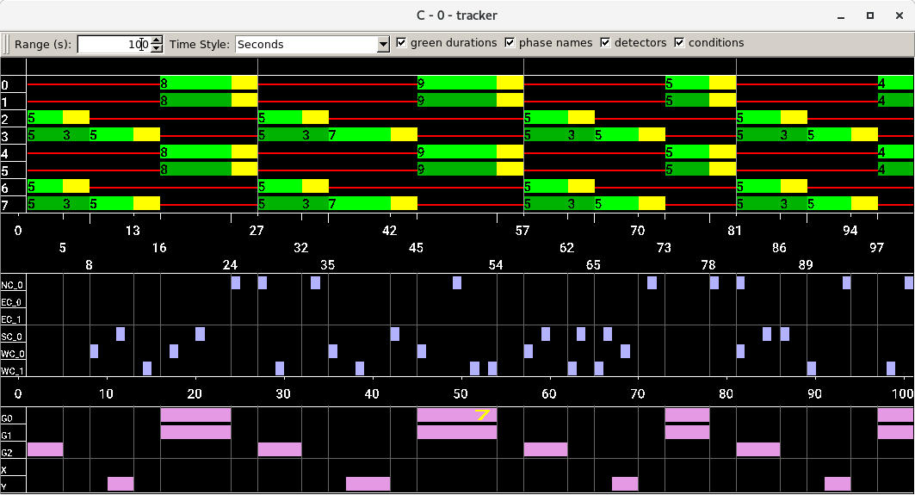
Task: Toggle the green durations checkbox
Action: point(401,42)
